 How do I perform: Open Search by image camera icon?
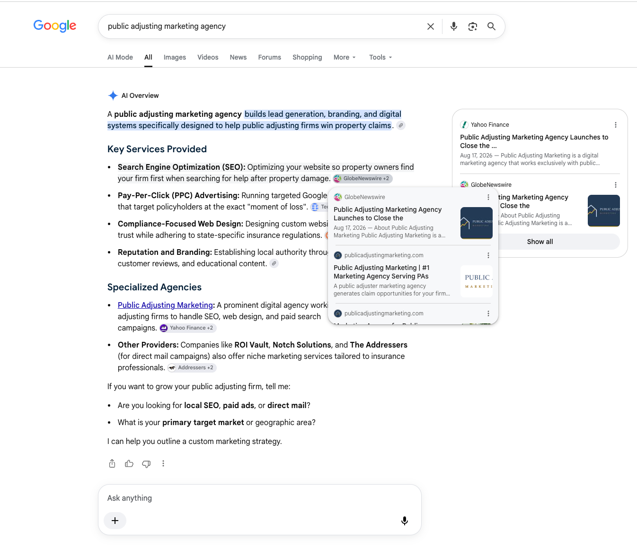pyautogui.click(x=473, y=26)
